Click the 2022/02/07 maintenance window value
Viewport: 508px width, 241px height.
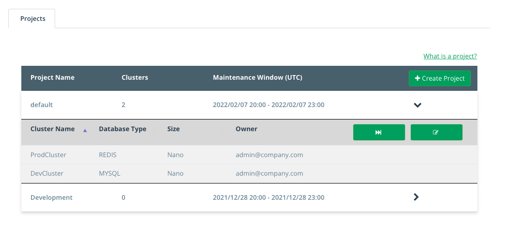(x=268, y=105)
